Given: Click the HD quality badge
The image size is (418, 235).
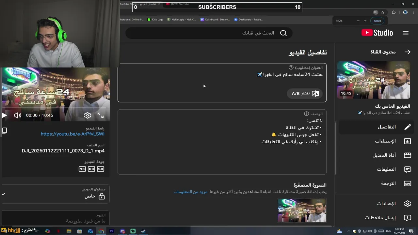Looking at the screenshot, I should tap(91, 169).
